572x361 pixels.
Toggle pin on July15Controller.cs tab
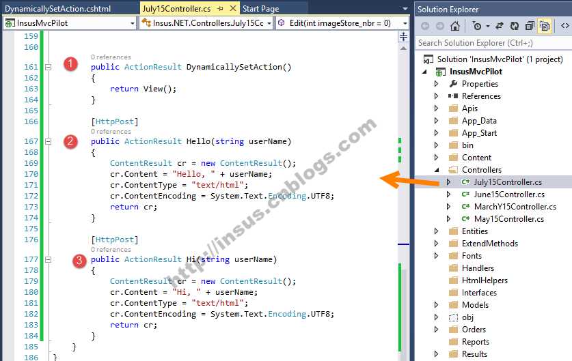(x=221, y=8)
